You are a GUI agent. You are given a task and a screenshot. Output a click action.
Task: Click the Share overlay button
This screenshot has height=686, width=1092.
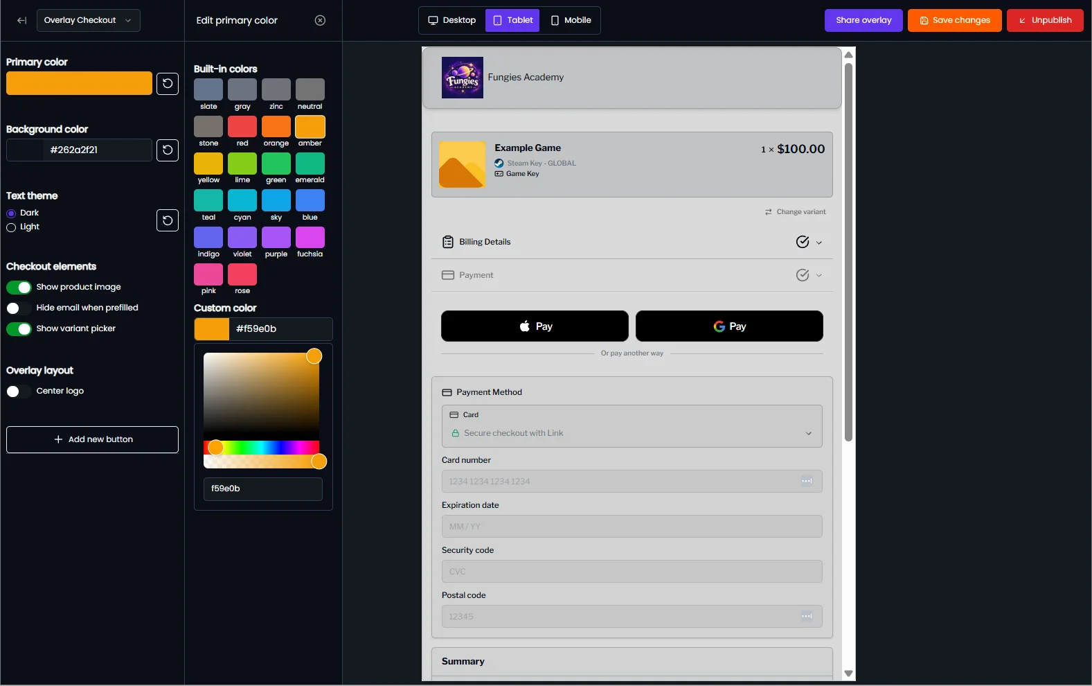pyautogui.click(x=863, y=20)
